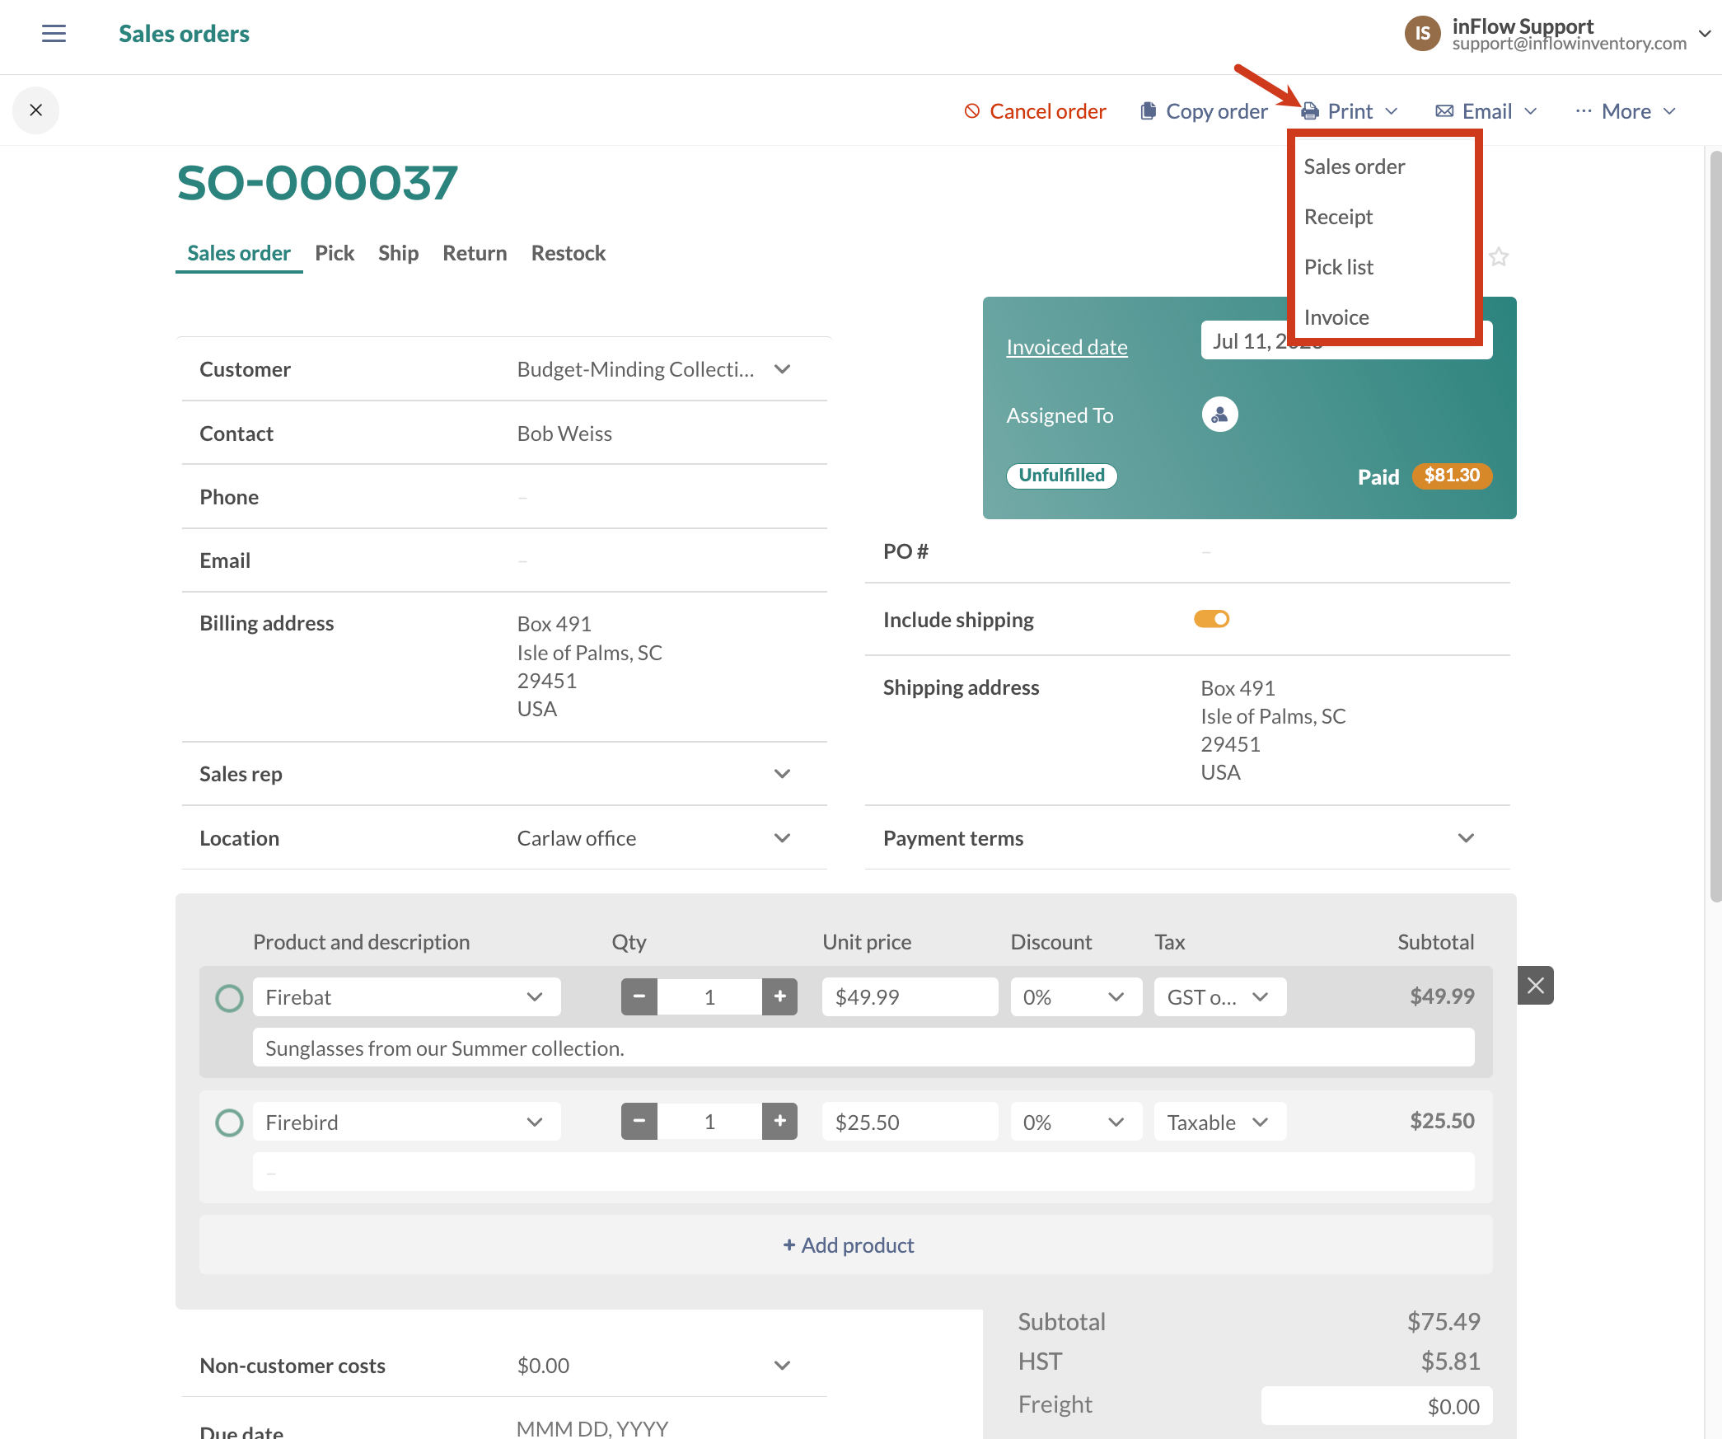
Task: Select Invoice in Print menu
Action: coord(1336,317)
